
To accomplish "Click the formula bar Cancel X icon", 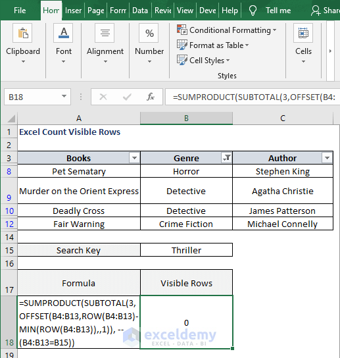I will pos(103,97).
